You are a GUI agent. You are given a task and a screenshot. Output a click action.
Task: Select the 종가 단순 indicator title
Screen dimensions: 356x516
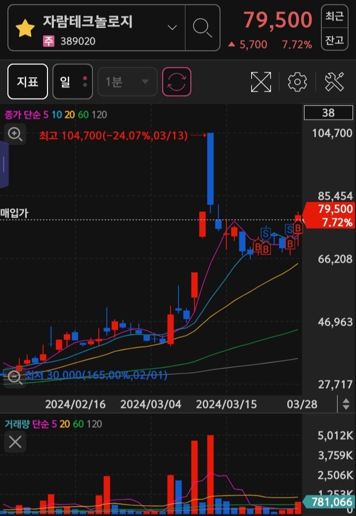23,115
